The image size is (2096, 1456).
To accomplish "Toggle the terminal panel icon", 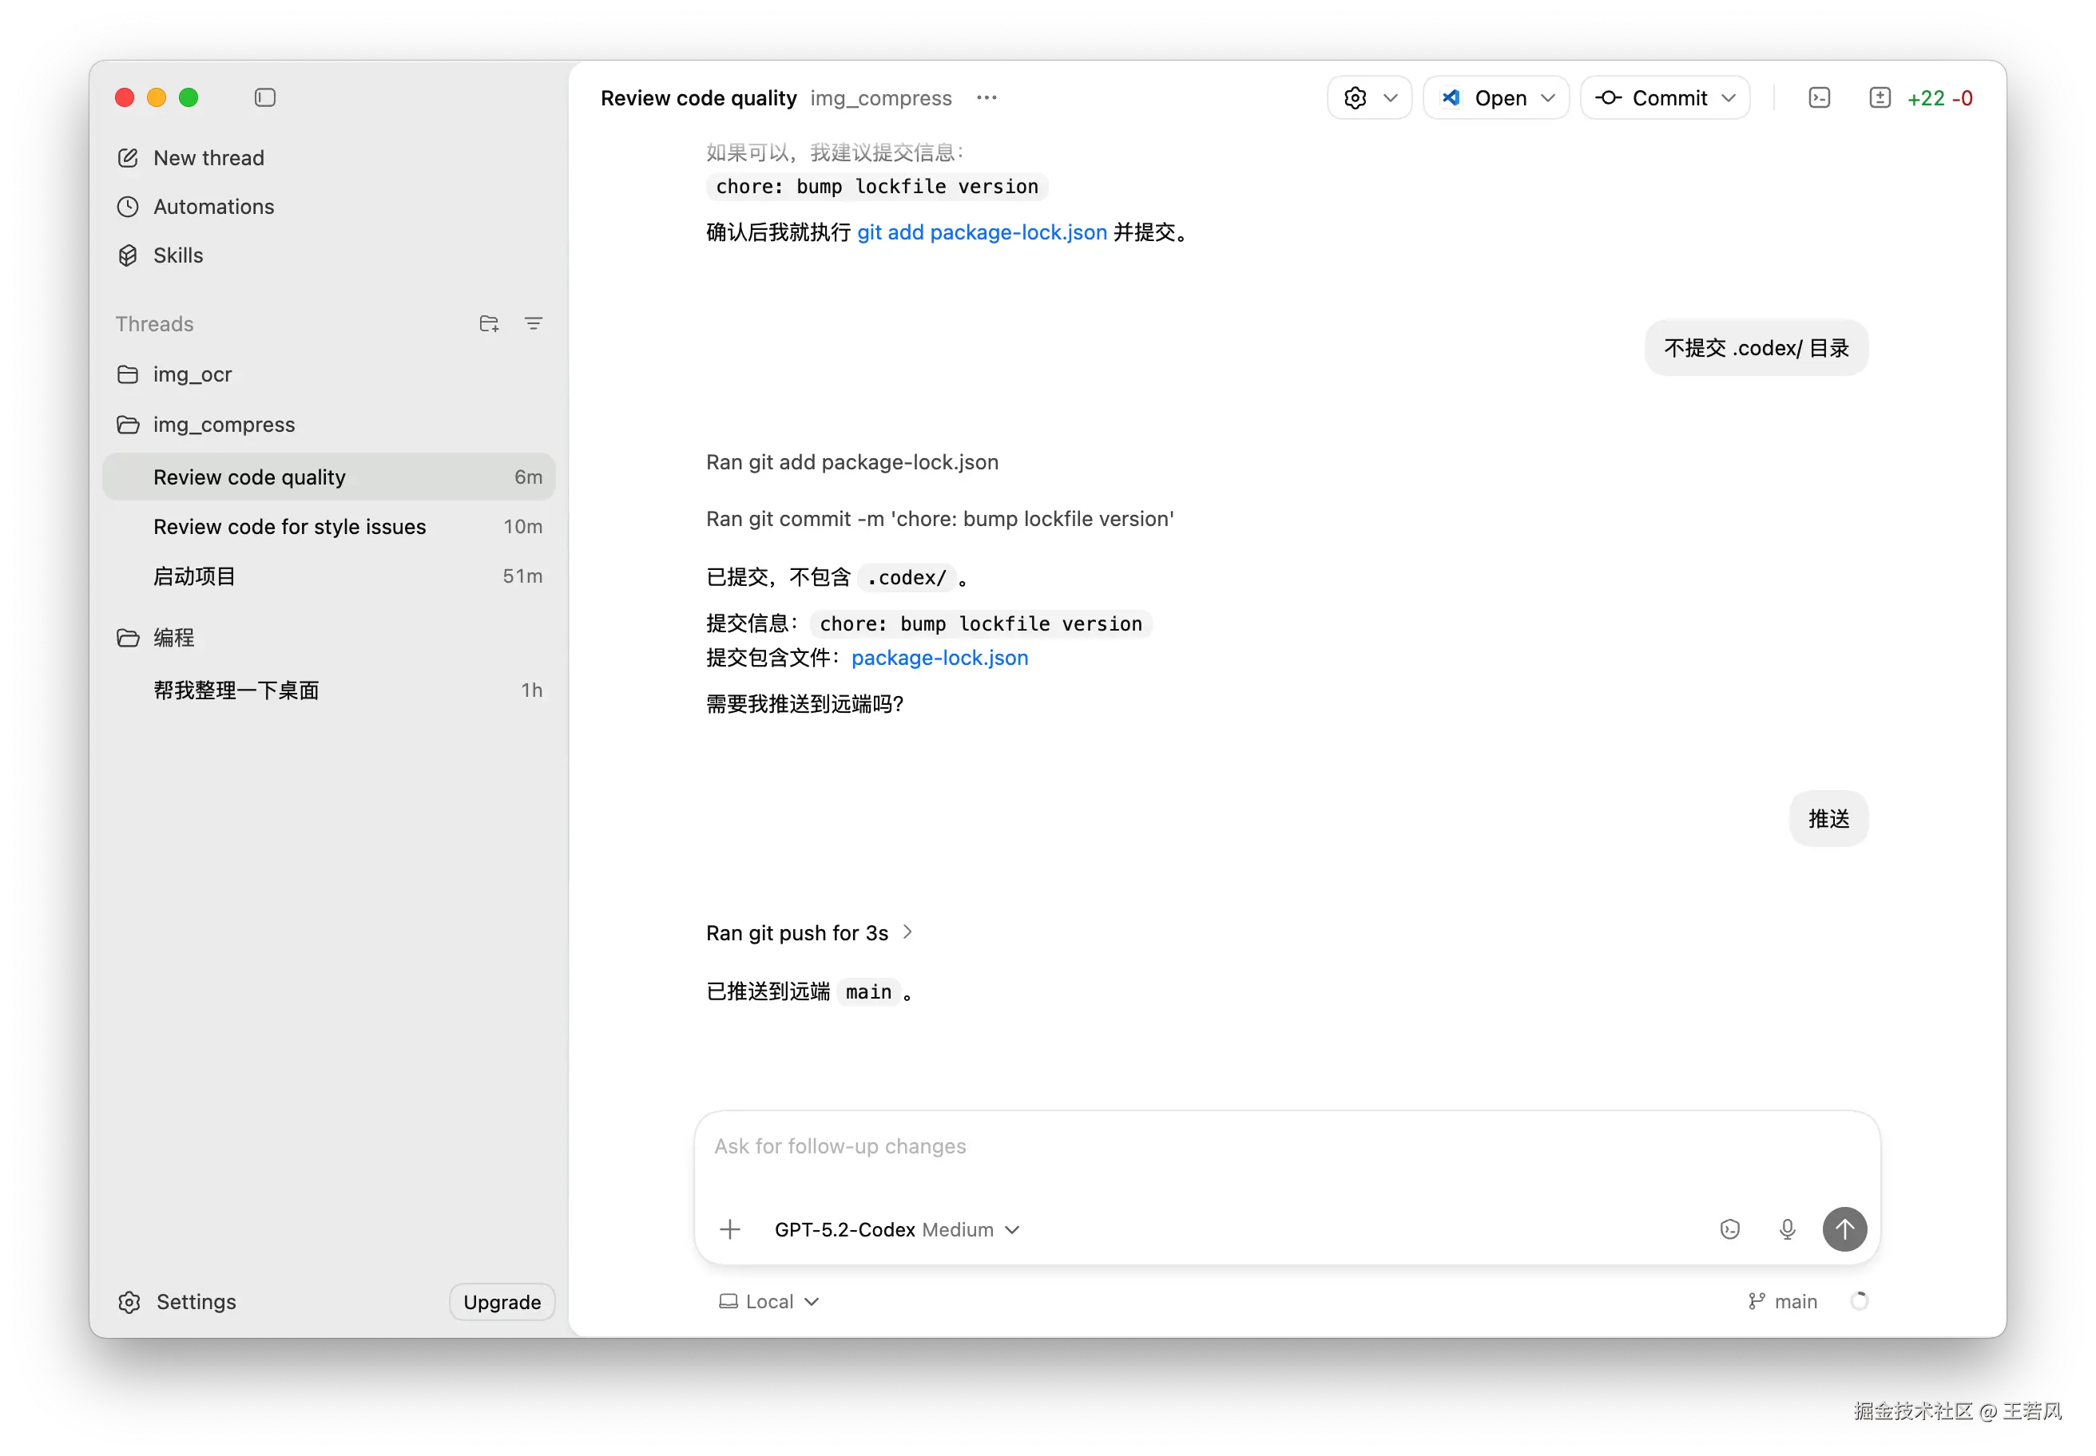I will click(1819, 97).
